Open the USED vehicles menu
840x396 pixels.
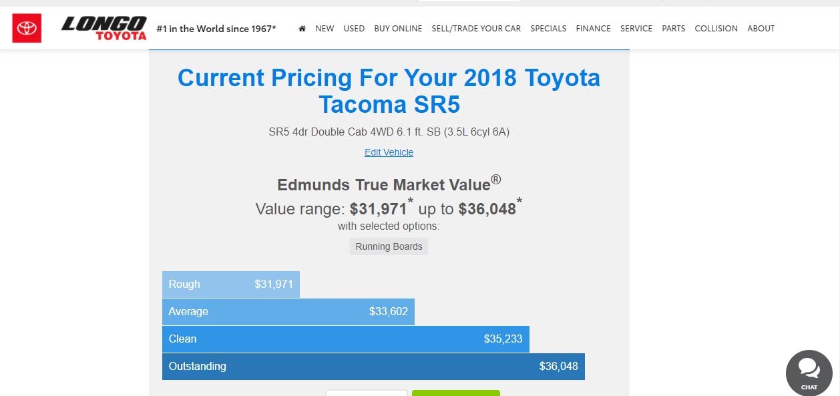click(x=354, y=29)
